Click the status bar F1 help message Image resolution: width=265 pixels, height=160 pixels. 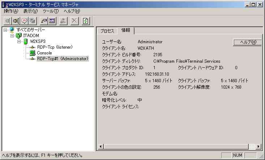point(42,155)
